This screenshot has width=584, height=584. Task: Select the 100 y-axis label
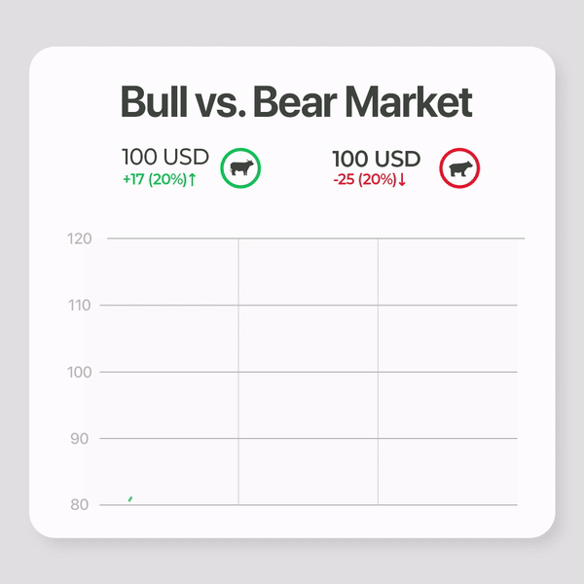[x=80, y=372]
